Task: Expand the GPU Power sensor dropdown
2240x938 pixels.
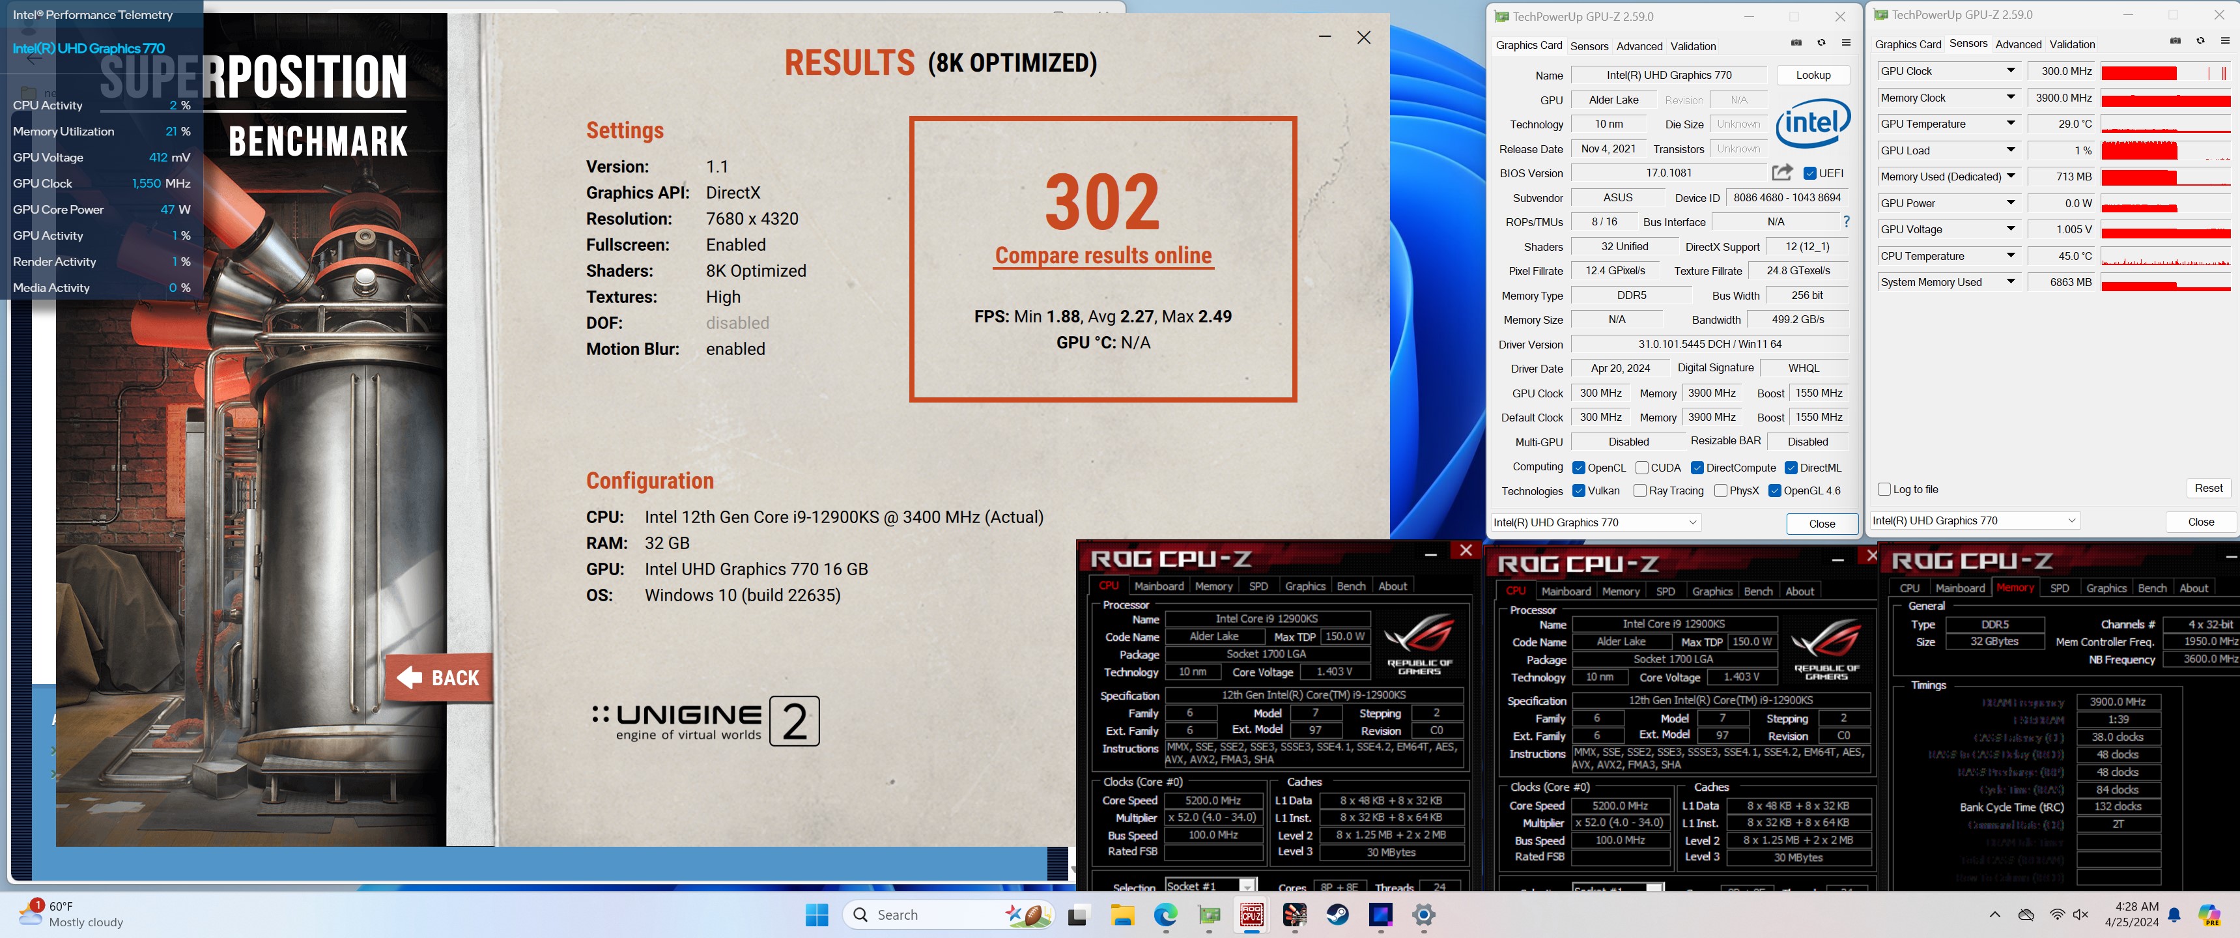Action: (x=2011, y=203)
